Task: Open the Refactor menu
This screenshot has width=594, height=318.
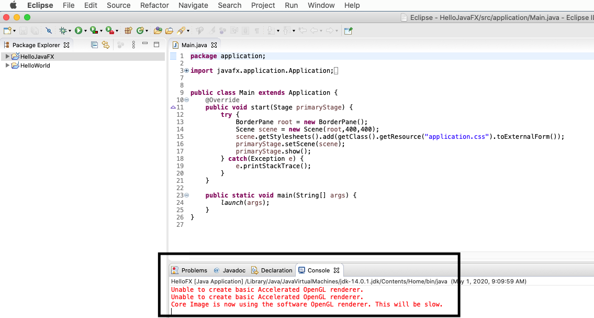Action: click(154, 5)
